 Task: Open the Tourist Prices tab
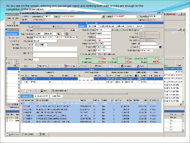coord(56,96)
